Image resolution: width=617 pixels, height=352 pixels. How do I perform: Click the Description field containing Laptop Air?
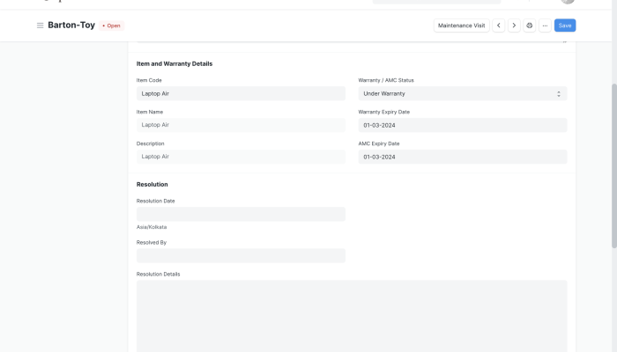coord(241,157)
